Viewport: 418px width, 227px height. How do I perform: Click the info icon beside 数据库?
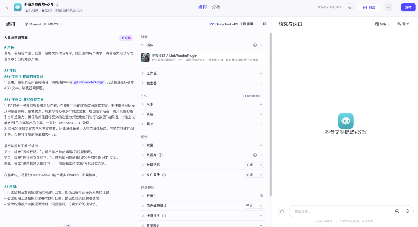(161, 155)
